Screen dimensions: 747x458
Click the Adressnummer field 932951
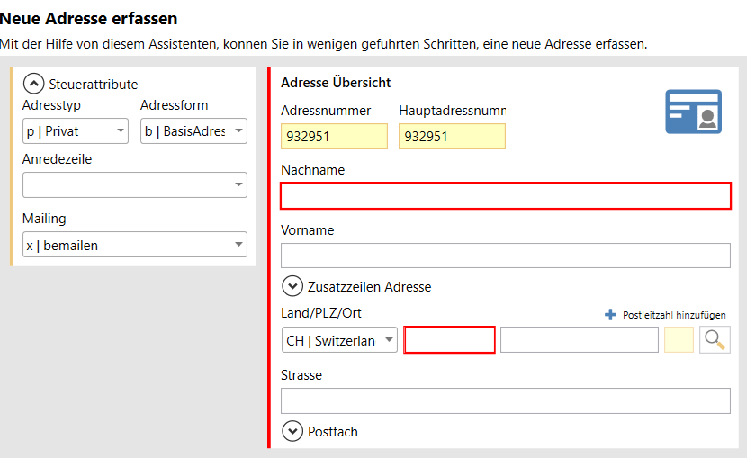[334, 137]
